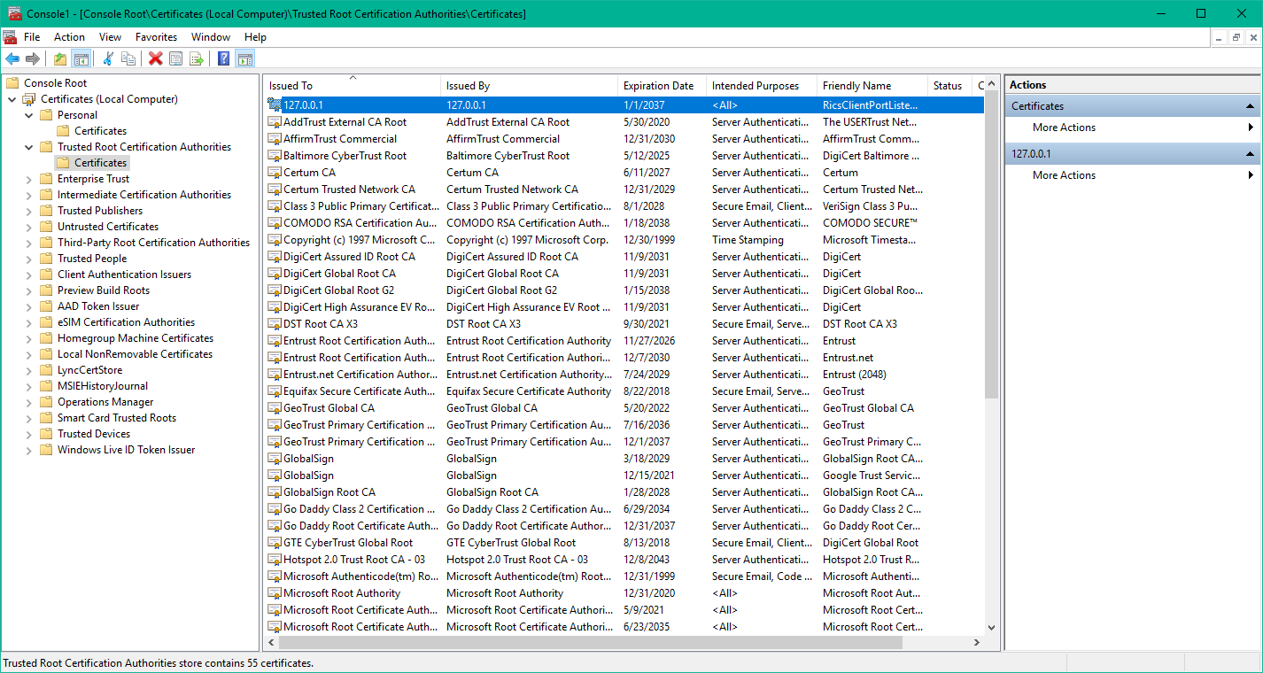Sort by the Friendly Name column header

click(872, 86)
